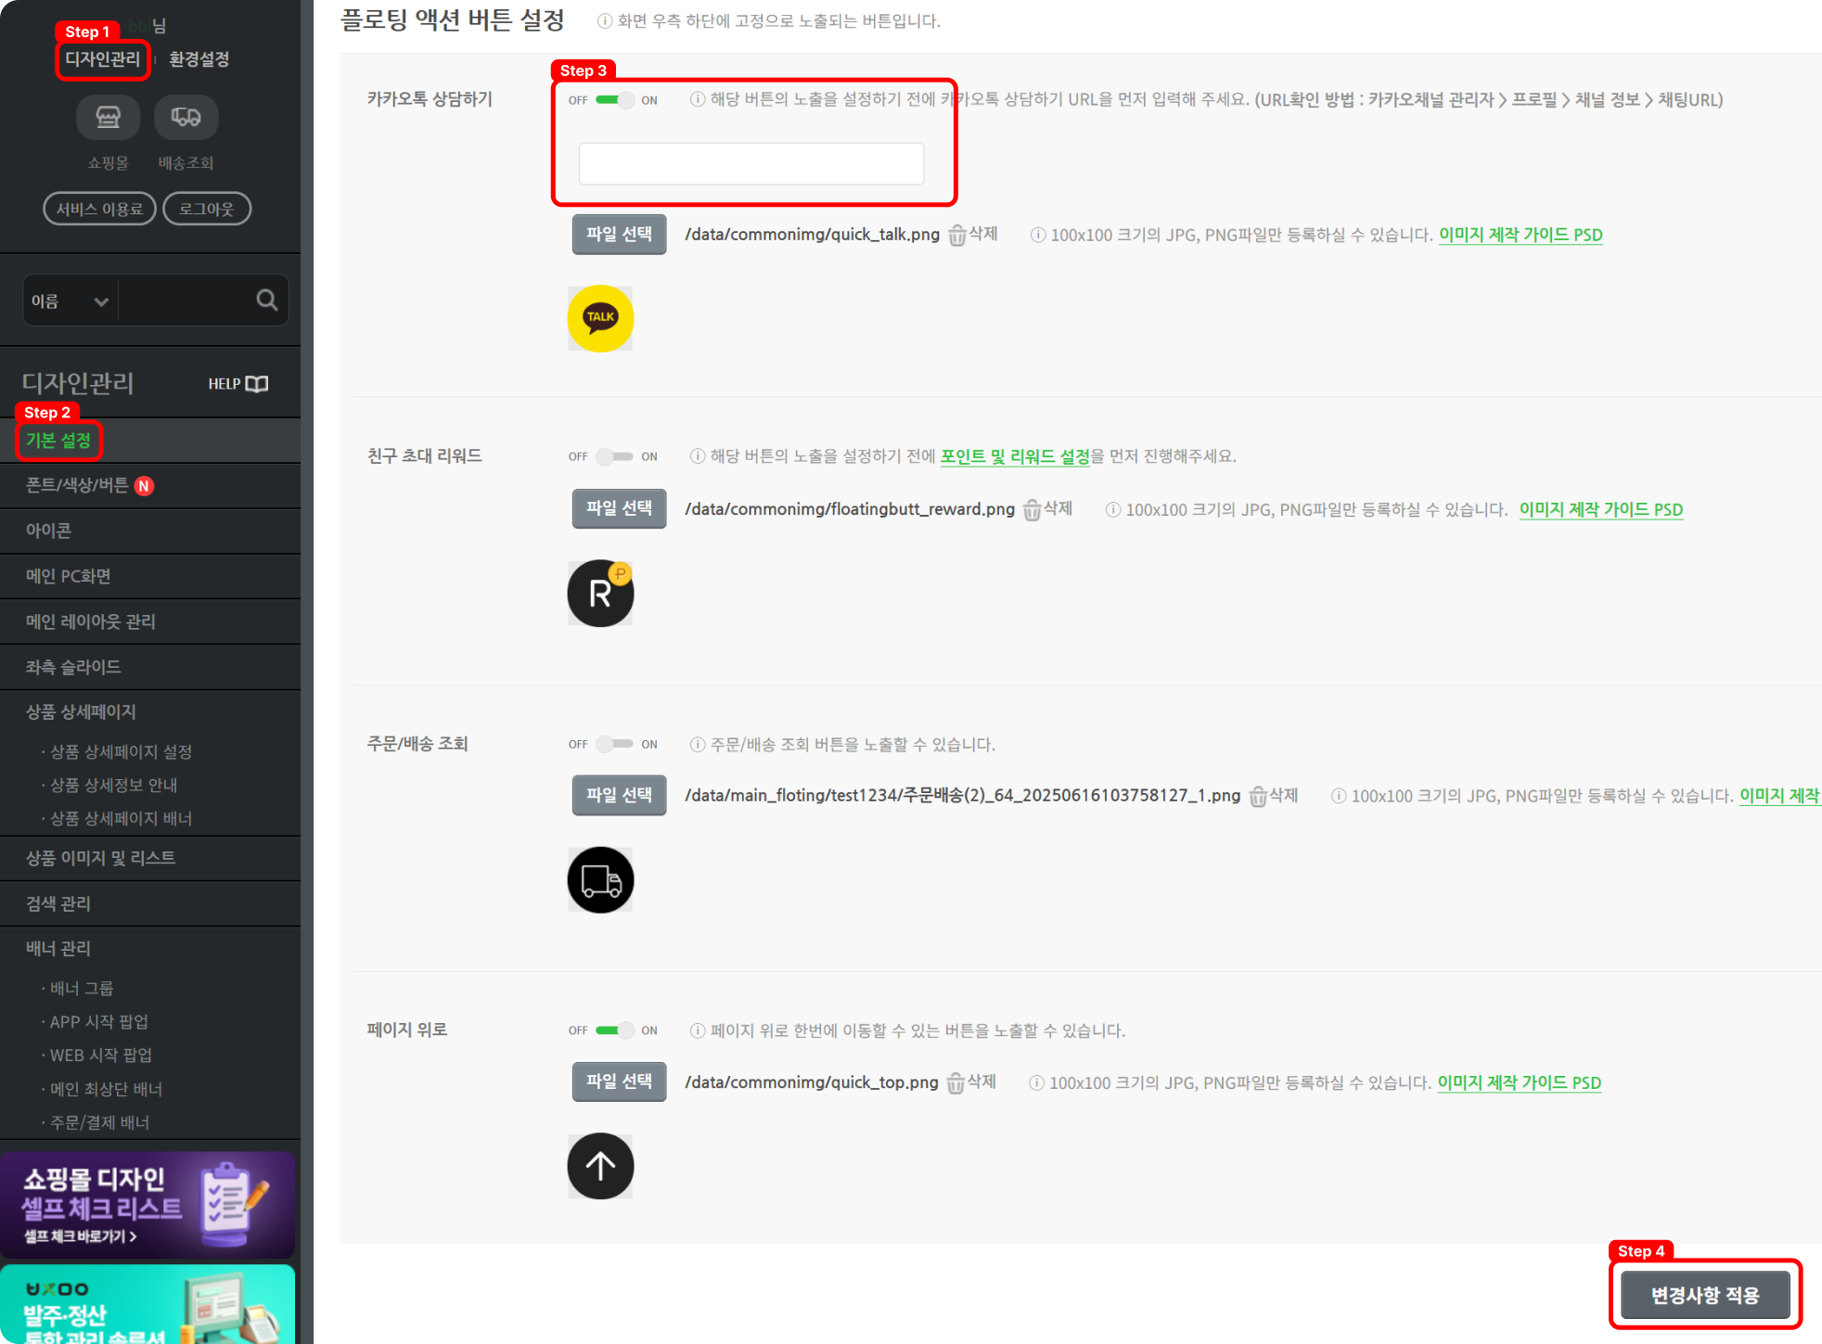Image resolution: width=1822 pixels, height=1344 pixels.
Task: Click the N new badge beside 폰트/색상/버튼
Action: coord(144,486)
